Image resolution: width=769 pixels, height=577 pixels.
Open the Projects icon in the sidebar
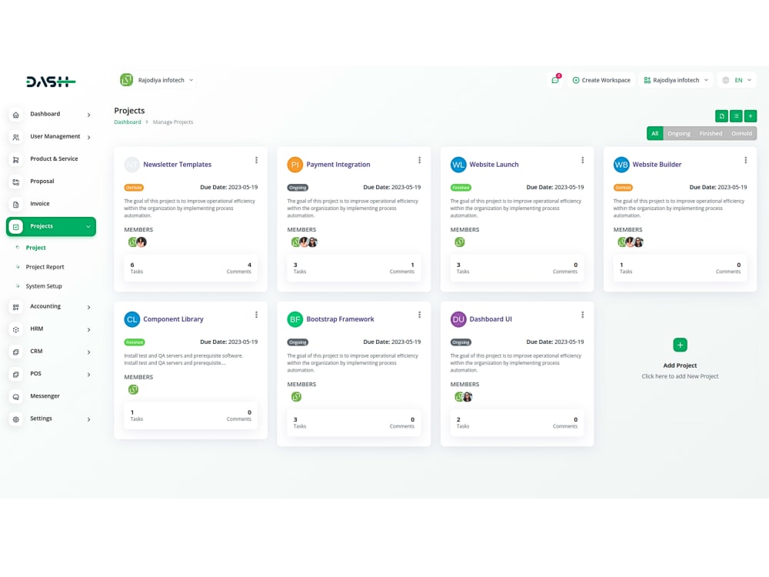pyautogui.click(x=16, y=227)
